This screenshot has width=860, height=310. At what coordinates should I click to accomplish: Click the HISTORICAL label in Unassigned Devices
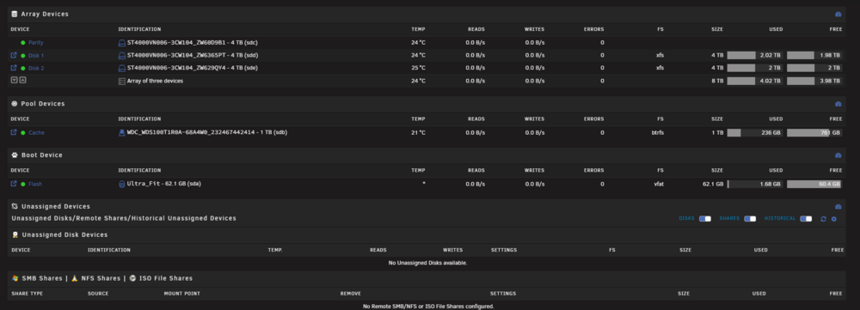point(780,218)
